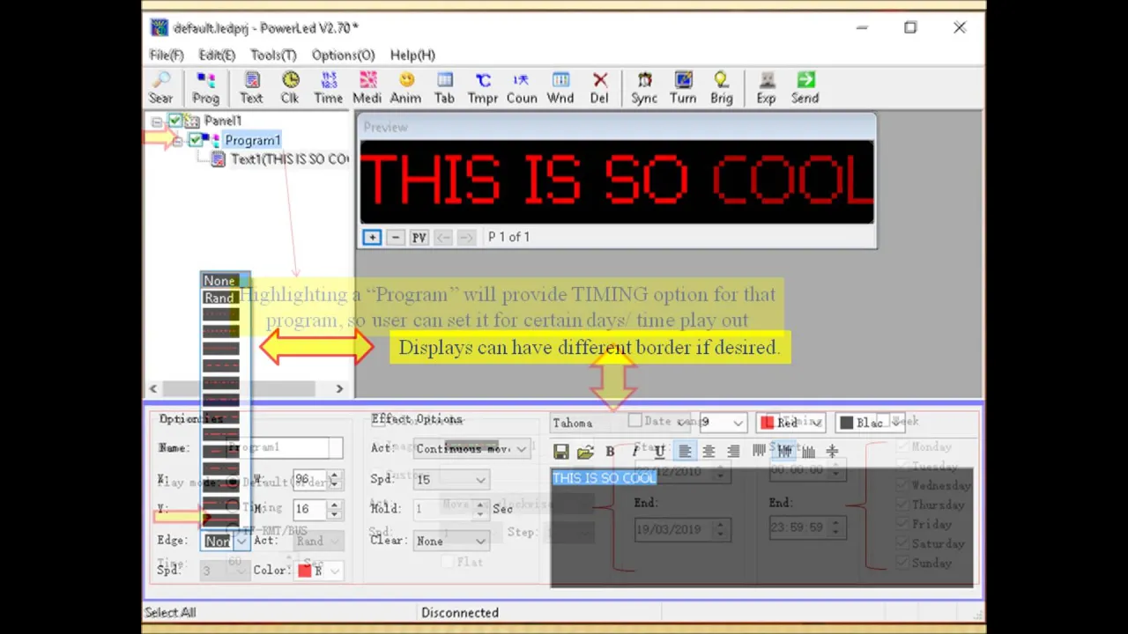
Task: Send program to display with Send
Action: point(805,88)
